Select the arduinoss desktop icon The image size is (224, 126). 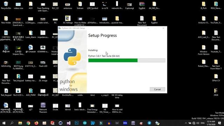pyautogui.click(x=68, y=6)
